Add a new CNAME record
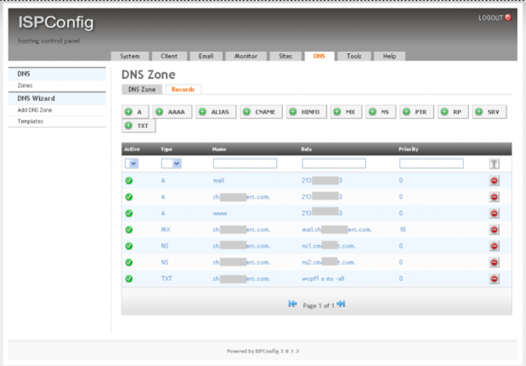Image resolution: width=526 pixels, height=366 pixels. [261, 112]
